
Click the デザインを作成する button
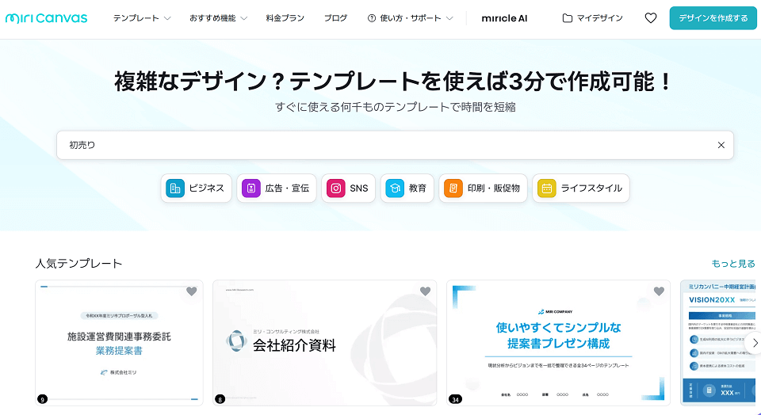(713, 18)
